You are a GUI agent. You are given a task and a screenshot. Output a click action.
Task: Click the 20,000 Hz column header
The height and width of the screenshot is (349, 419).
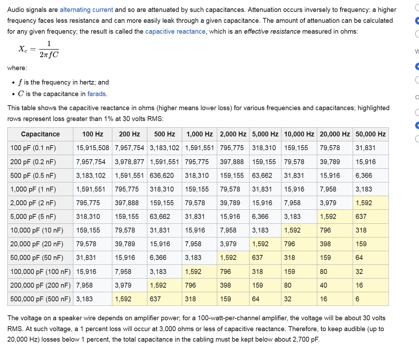[x=334, y=134]
